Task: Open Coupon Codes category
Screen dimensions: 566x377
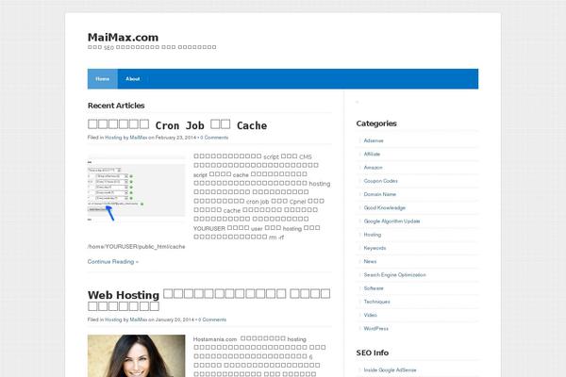Action: (x=380, y=181)
